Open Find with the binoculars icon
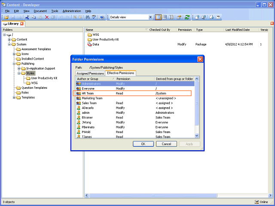 click(87, 17)
